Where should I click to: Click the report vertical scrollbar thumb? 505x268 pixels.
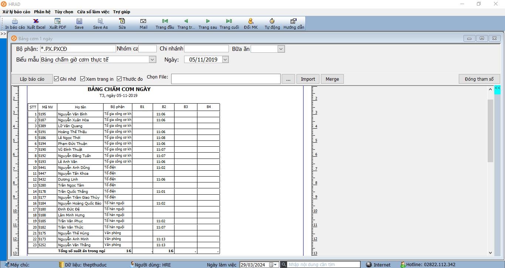pos(490,130)
